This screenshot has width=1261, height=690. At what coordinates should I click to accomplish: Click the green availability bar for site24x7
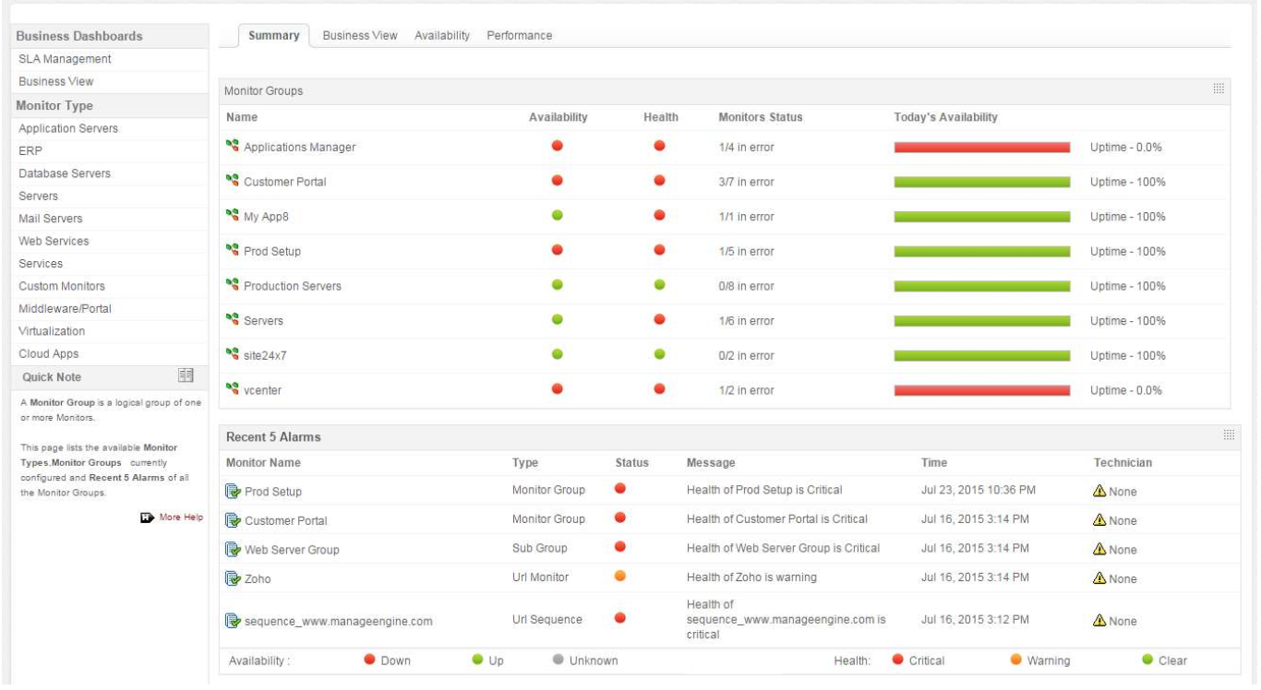coord(981,356)
